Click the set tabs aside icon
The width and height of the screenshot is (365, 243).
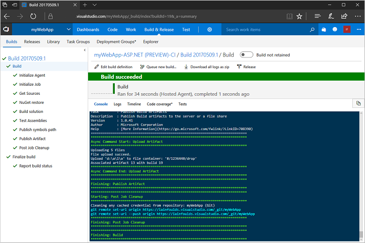(15, 5)
